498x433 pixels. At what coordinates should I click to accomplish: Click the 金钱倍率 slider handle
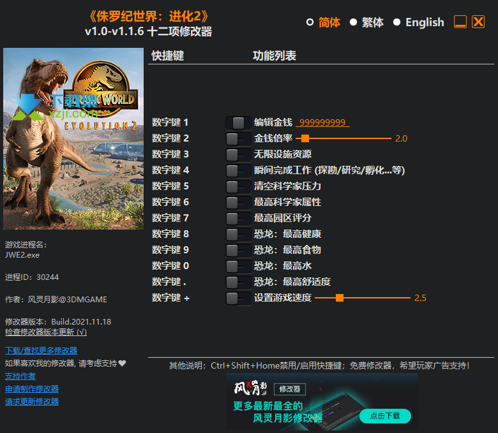[305, 138]
